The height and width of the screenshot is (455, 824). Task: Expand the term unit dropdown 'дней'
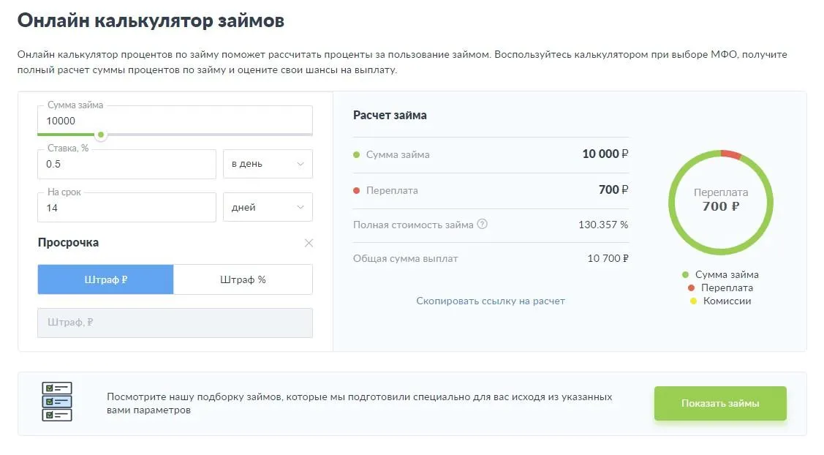[268, 208]
